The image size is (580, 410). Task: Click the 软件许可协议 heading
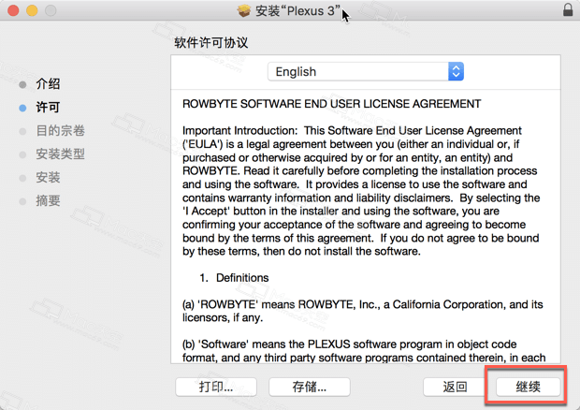[x=210, y=42]
